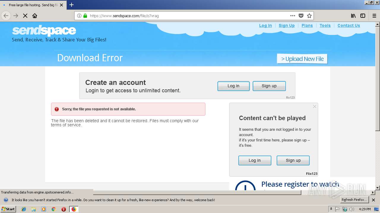Click the Please register to watch banner
Image resolution: width=380 pixels, height=213 pixels.
point(300,184)
